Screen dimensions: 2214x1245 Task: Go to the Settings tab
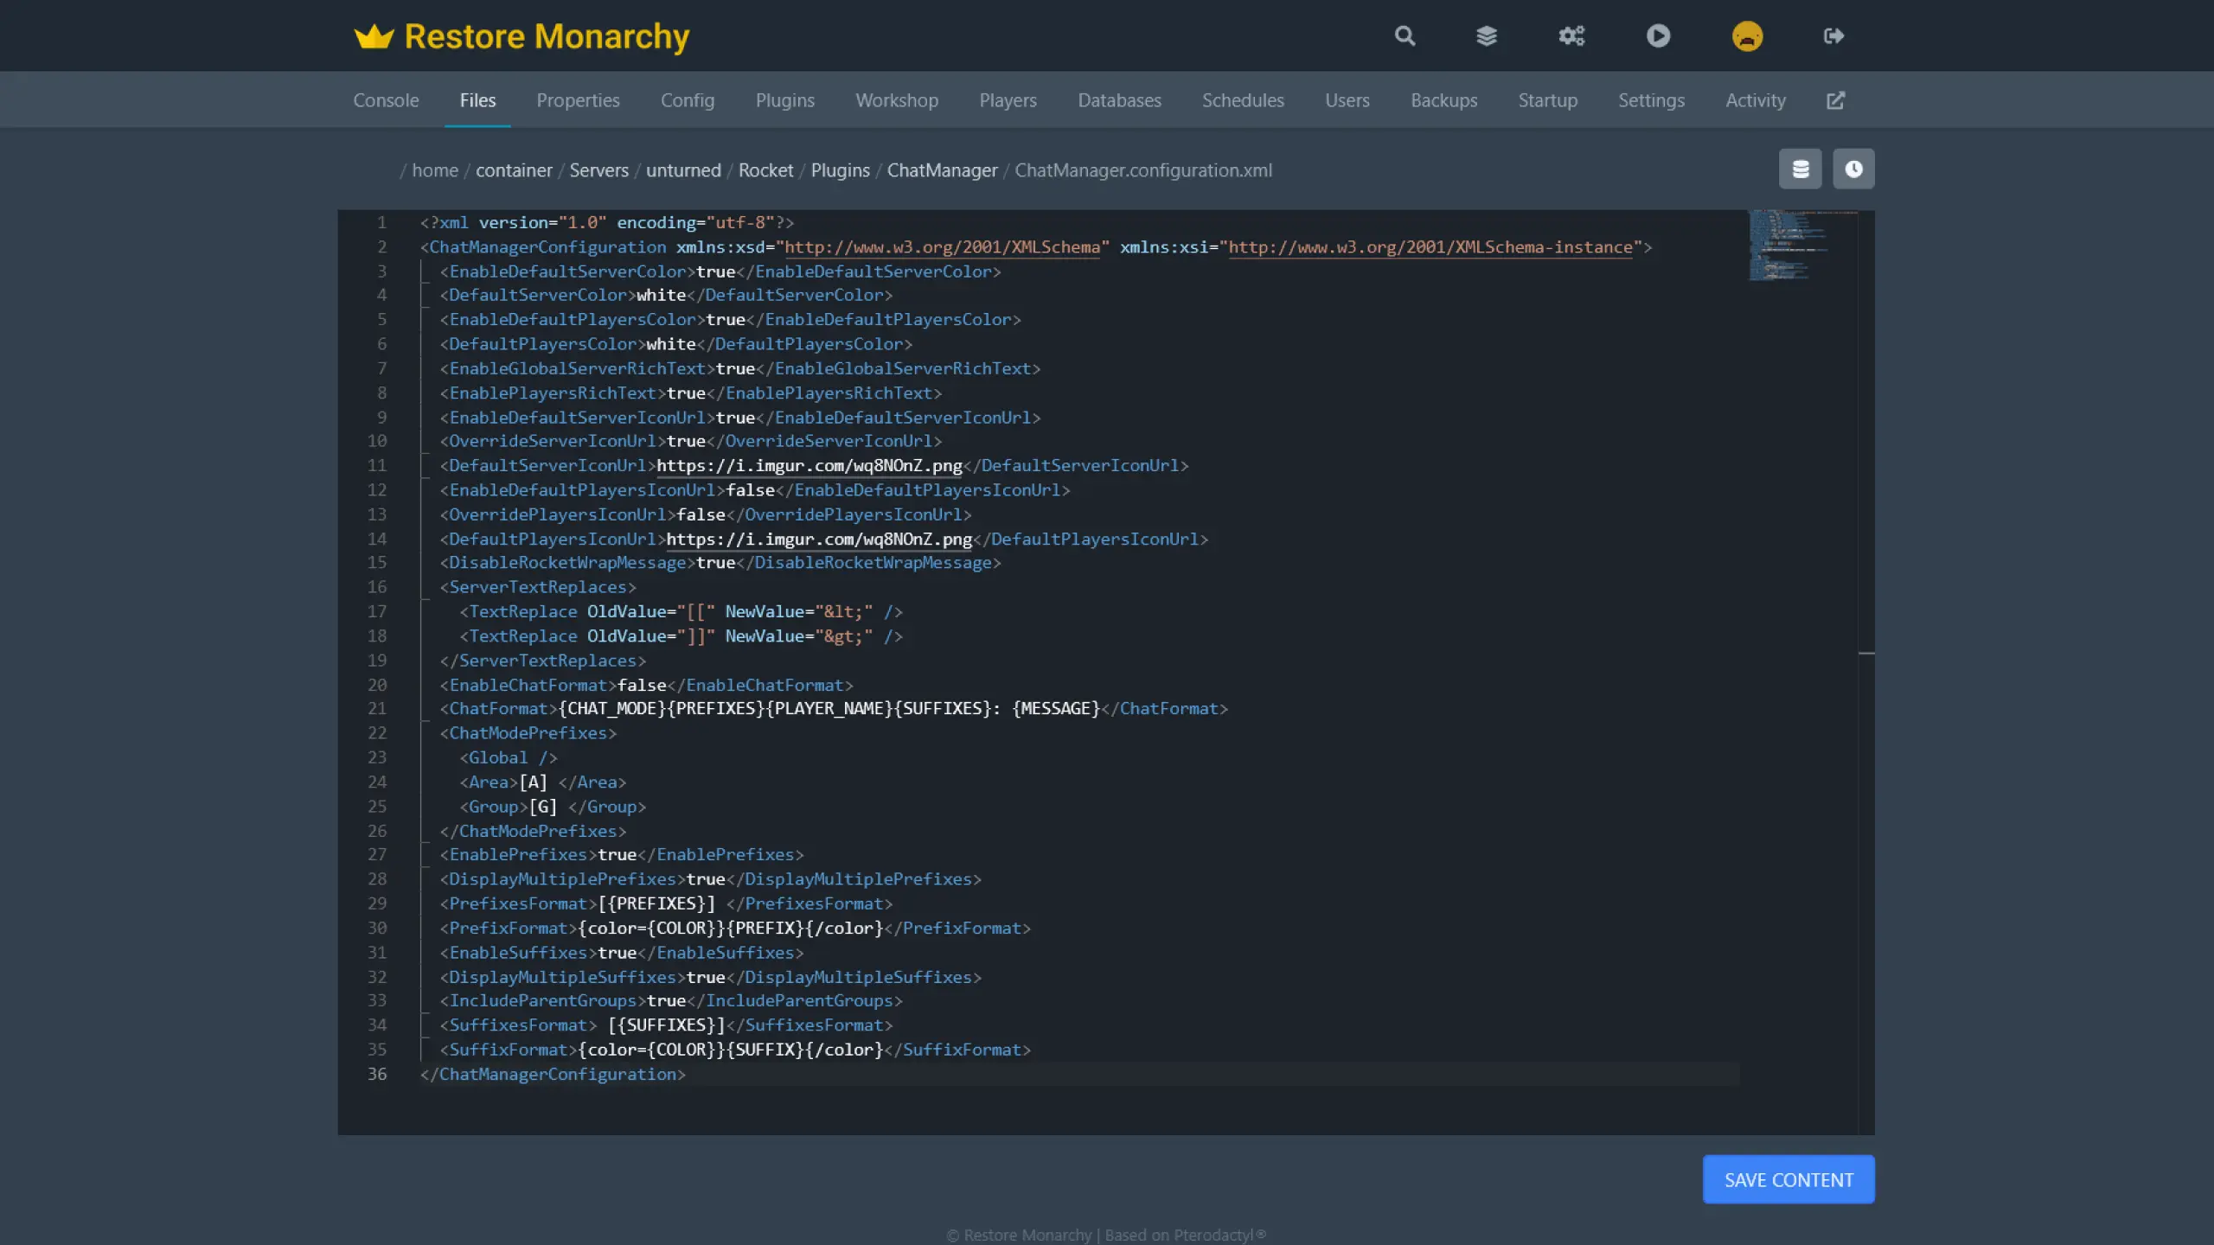pos(1651,100)
